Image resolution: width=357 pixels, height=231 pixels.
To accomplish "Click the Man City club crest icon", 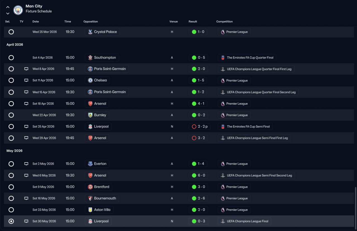I will pyautogui.click(x=18, y=10).
